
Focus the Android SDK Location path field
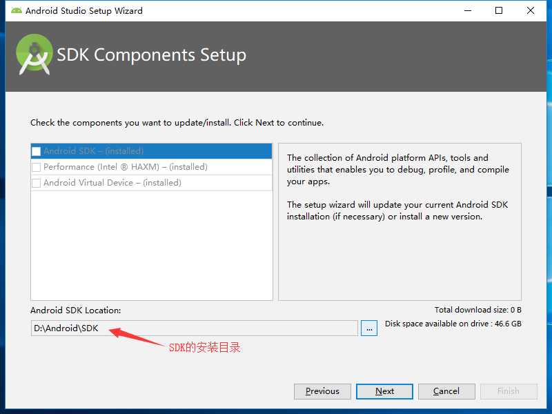(x=193, y=328)
